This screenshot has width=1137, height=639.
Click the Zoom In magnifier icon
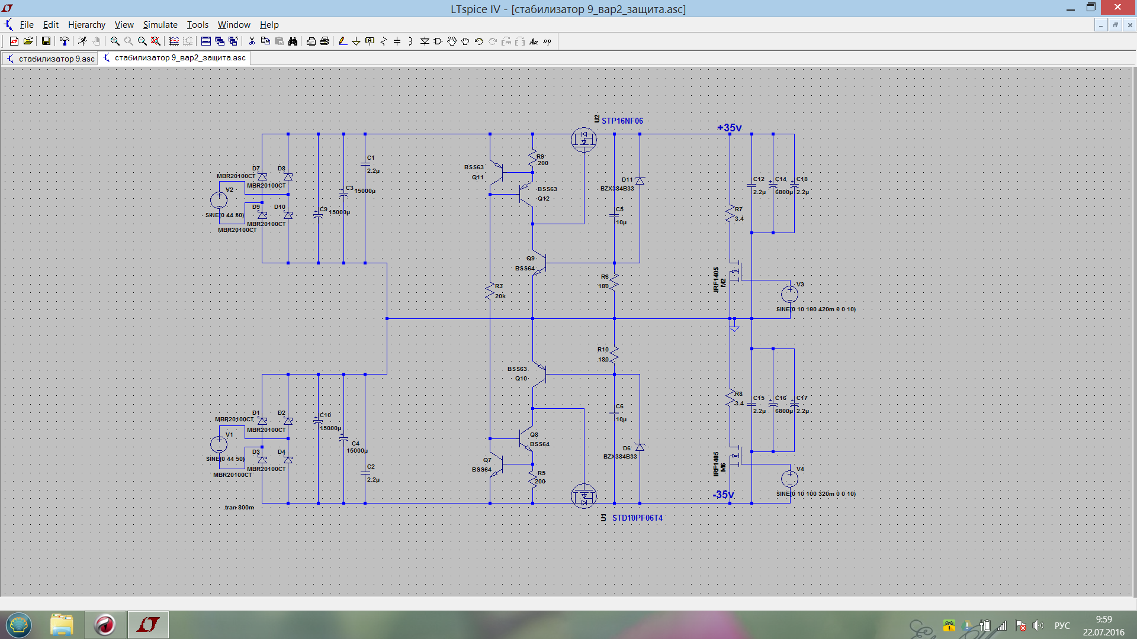point(115,41)
